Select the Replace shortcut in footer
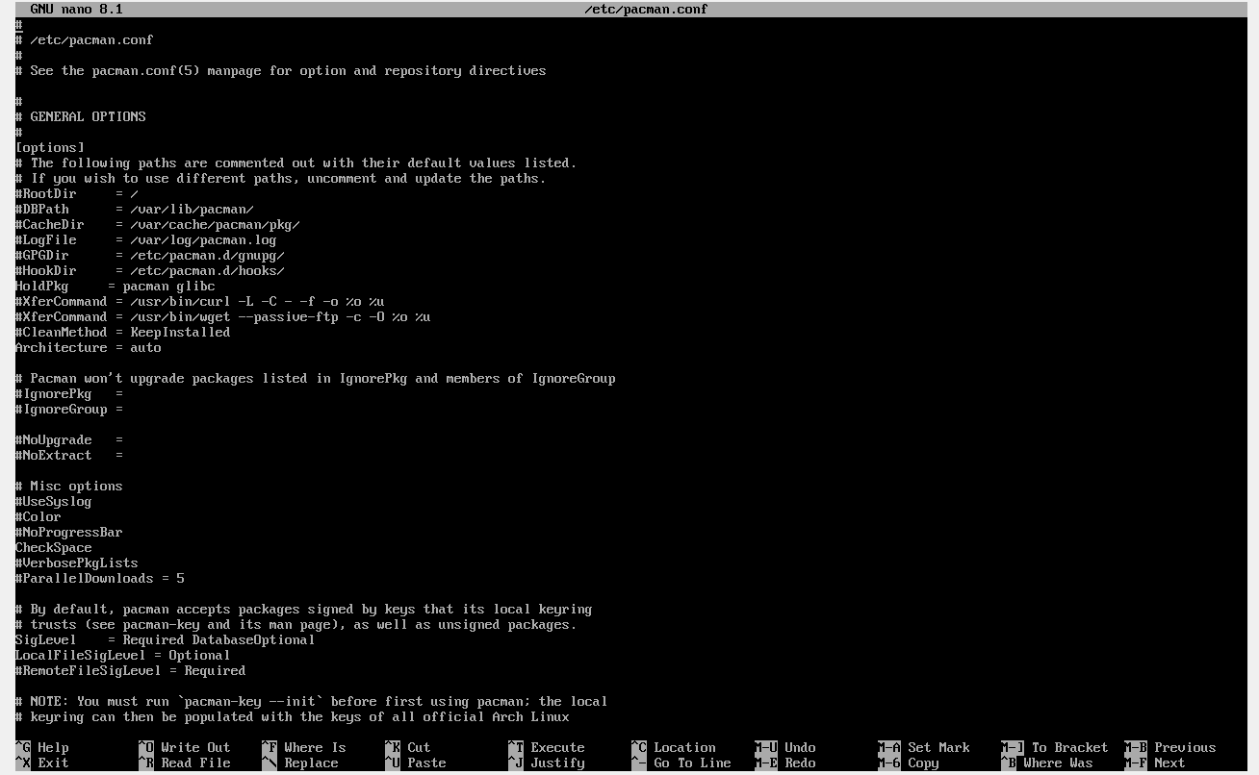Image resolution: width=1259 pixels, height=775 pixels. (310, 762)
